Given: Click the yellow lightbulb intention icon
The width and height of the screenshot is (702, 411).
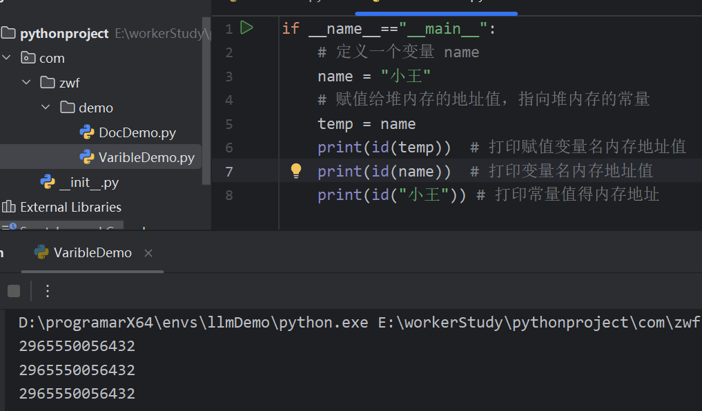Looking at the screenshot, I should click(296, 171).
